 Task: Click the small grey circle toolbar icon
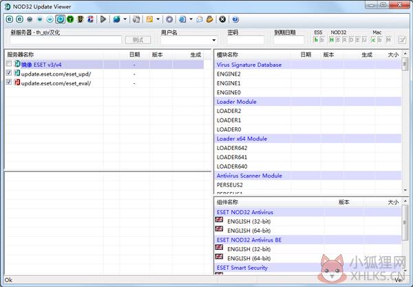pyautogui.click(x=30, y=19)
